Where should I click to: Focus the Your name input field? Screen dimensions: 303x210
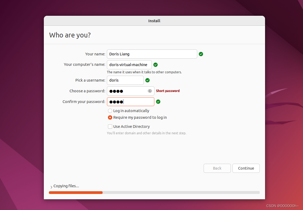pyautogui.click(x=152, y=54)
